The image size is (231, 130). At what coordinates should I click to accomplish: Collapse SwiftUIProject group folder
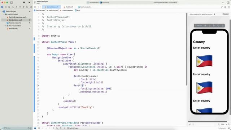(x=4, y=14)
